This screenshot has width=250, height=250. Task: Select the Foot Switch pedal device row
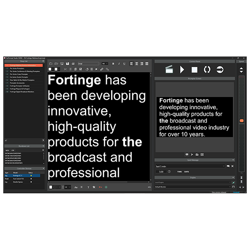(x=22, y=179)
